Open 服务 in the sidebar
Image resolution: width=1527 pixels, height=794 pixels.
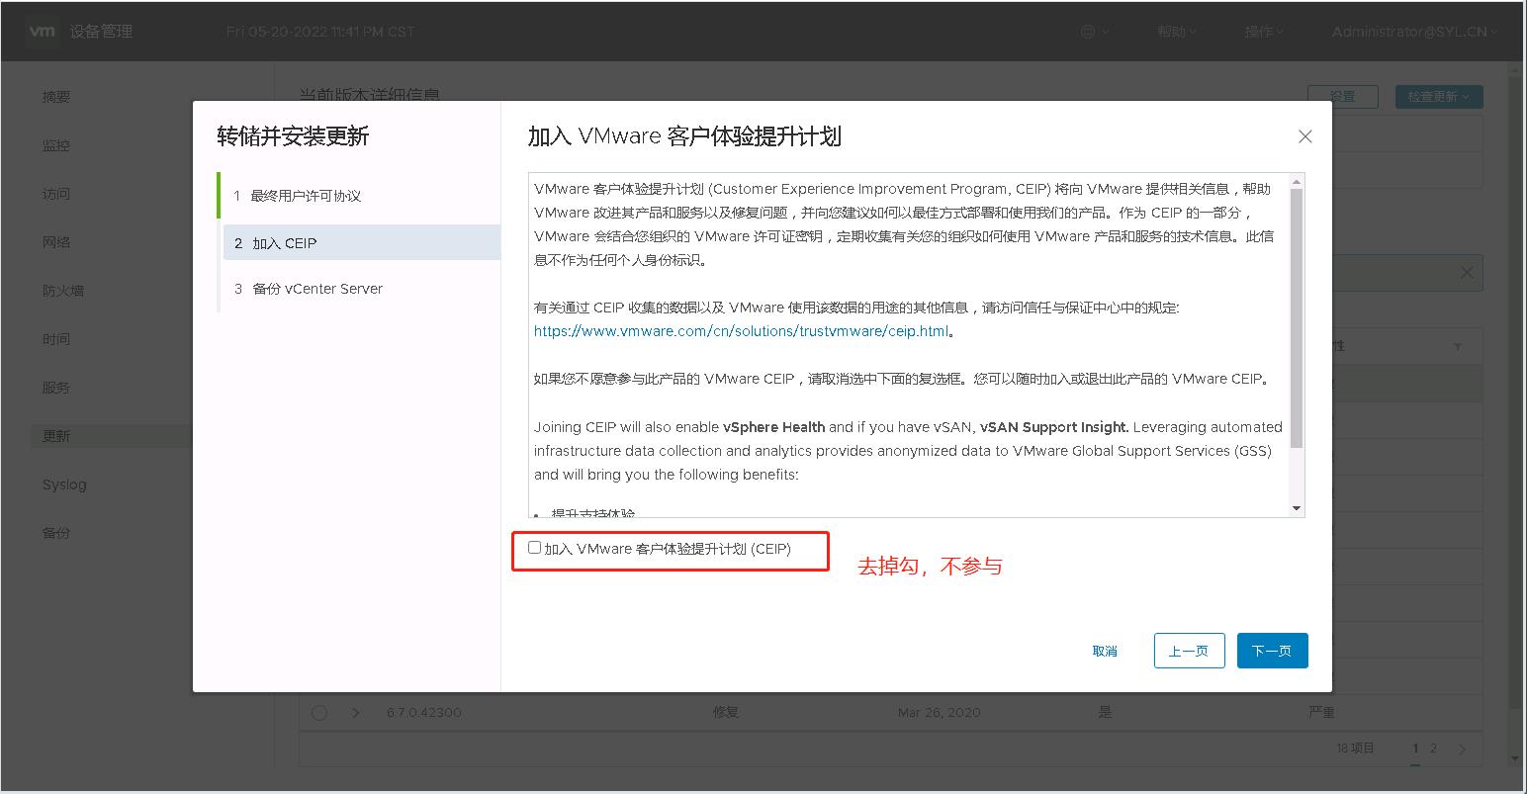coord(56,388)
